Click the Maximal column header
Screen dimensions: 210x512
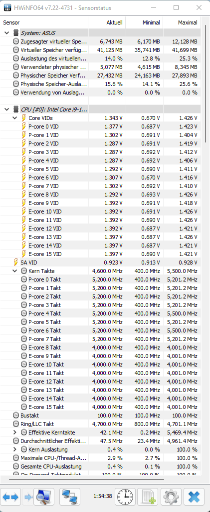pyautogui.click(x=182, y=22)
